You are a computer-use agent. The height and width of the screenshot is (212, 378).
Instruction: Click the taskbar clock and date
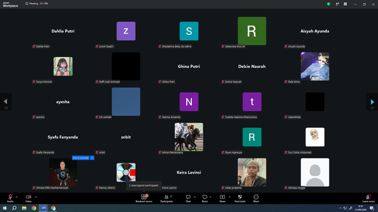click(x=361, y=208)
